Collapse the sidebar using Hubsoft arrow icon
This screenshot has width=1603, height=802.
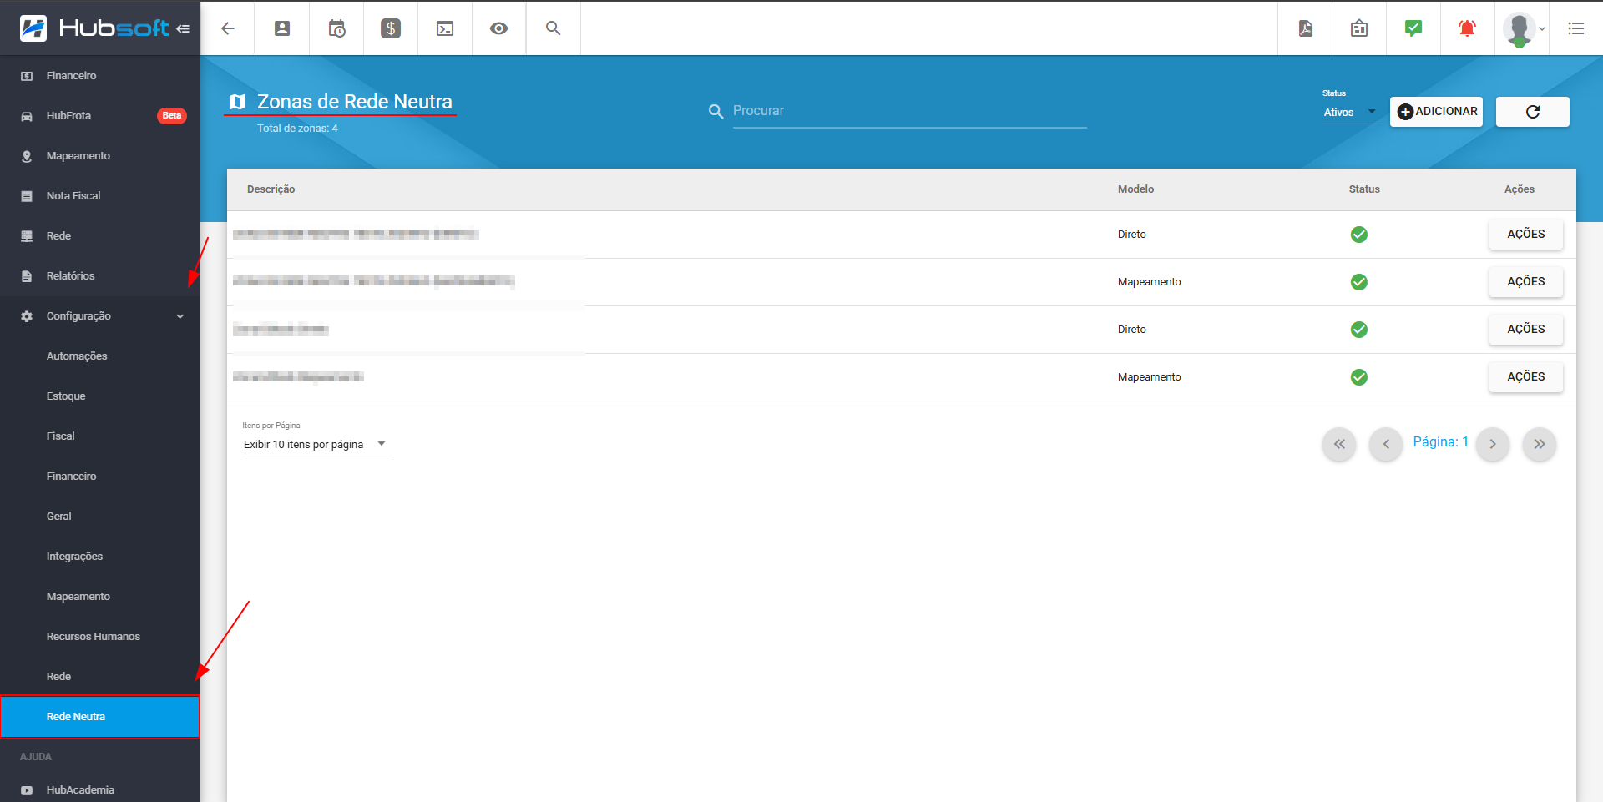(183, 28)
